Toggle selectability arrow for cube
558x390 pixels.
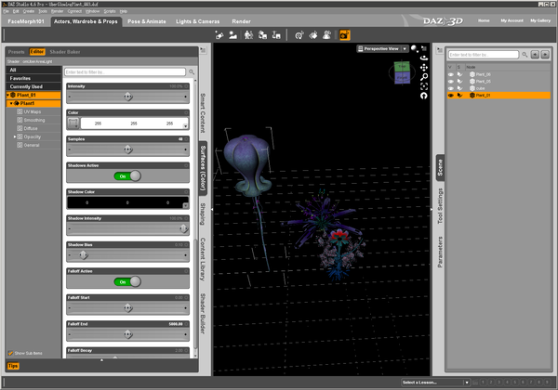tap(460, 88)
